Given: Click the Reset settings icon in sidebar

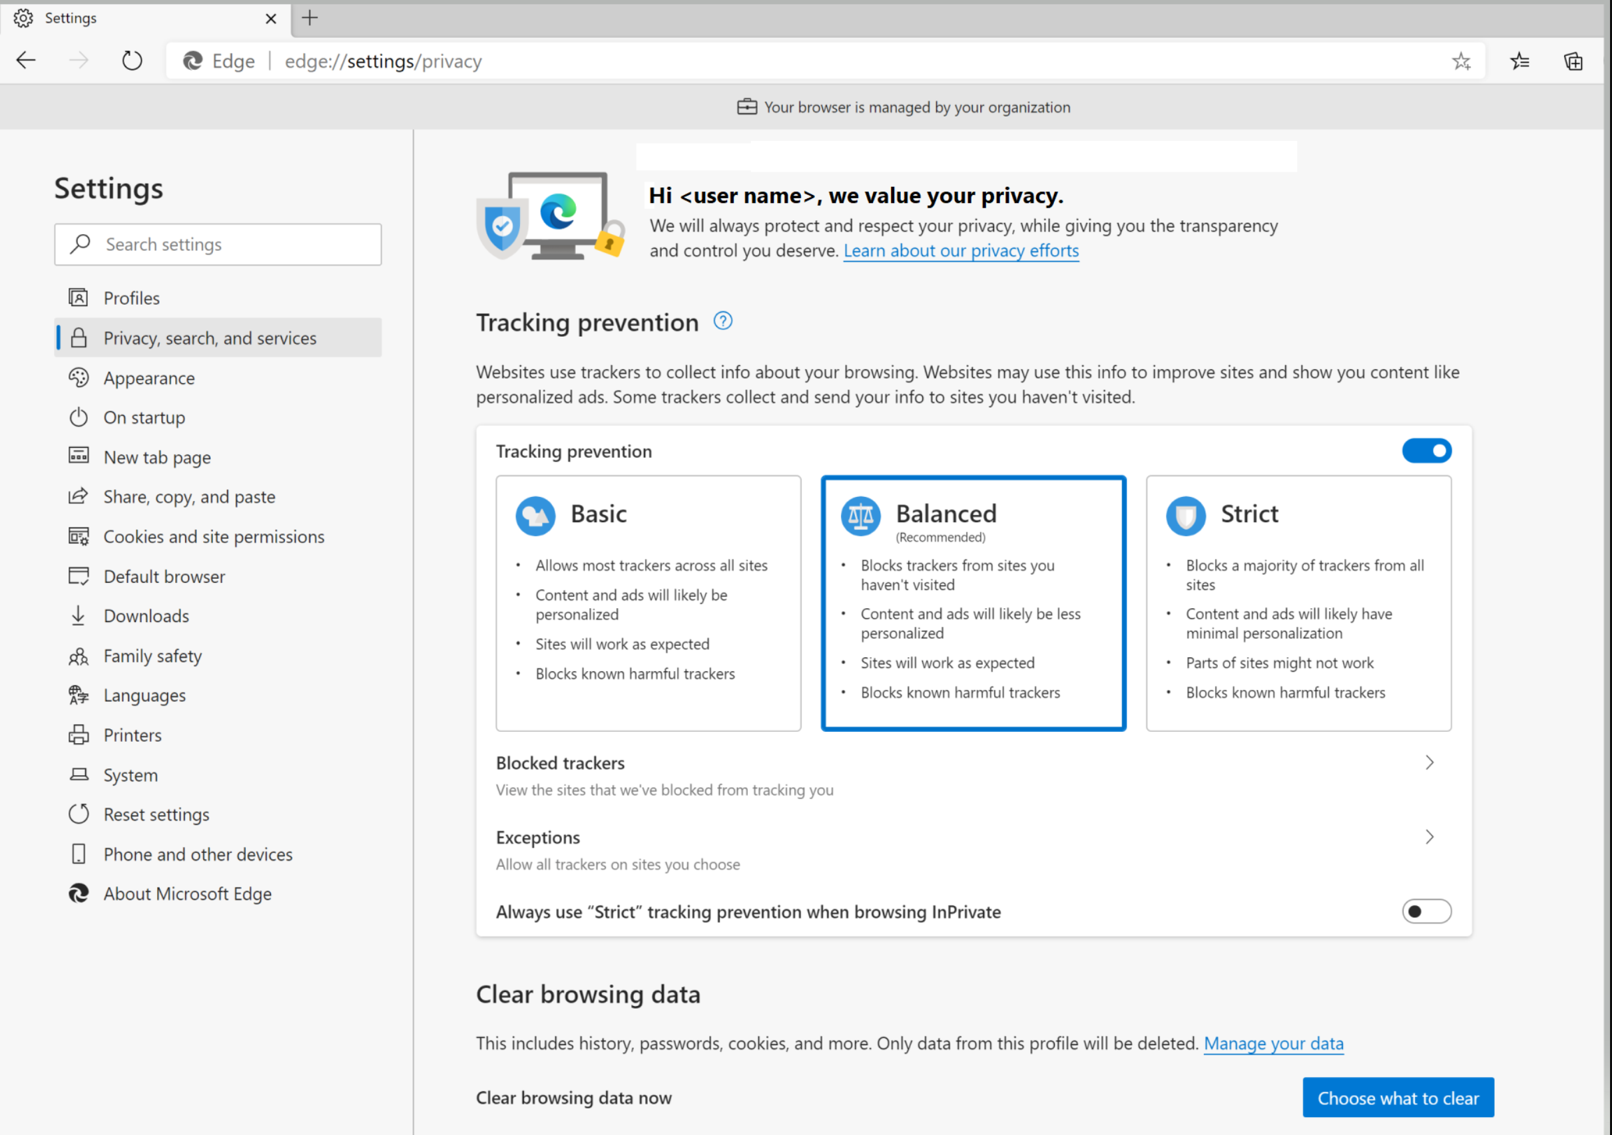Looking at the screenshot, I should pyautogui.click(x=80, y=813).
